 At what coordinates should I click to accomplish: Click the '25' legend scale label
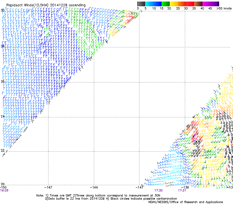click(178, 8)
